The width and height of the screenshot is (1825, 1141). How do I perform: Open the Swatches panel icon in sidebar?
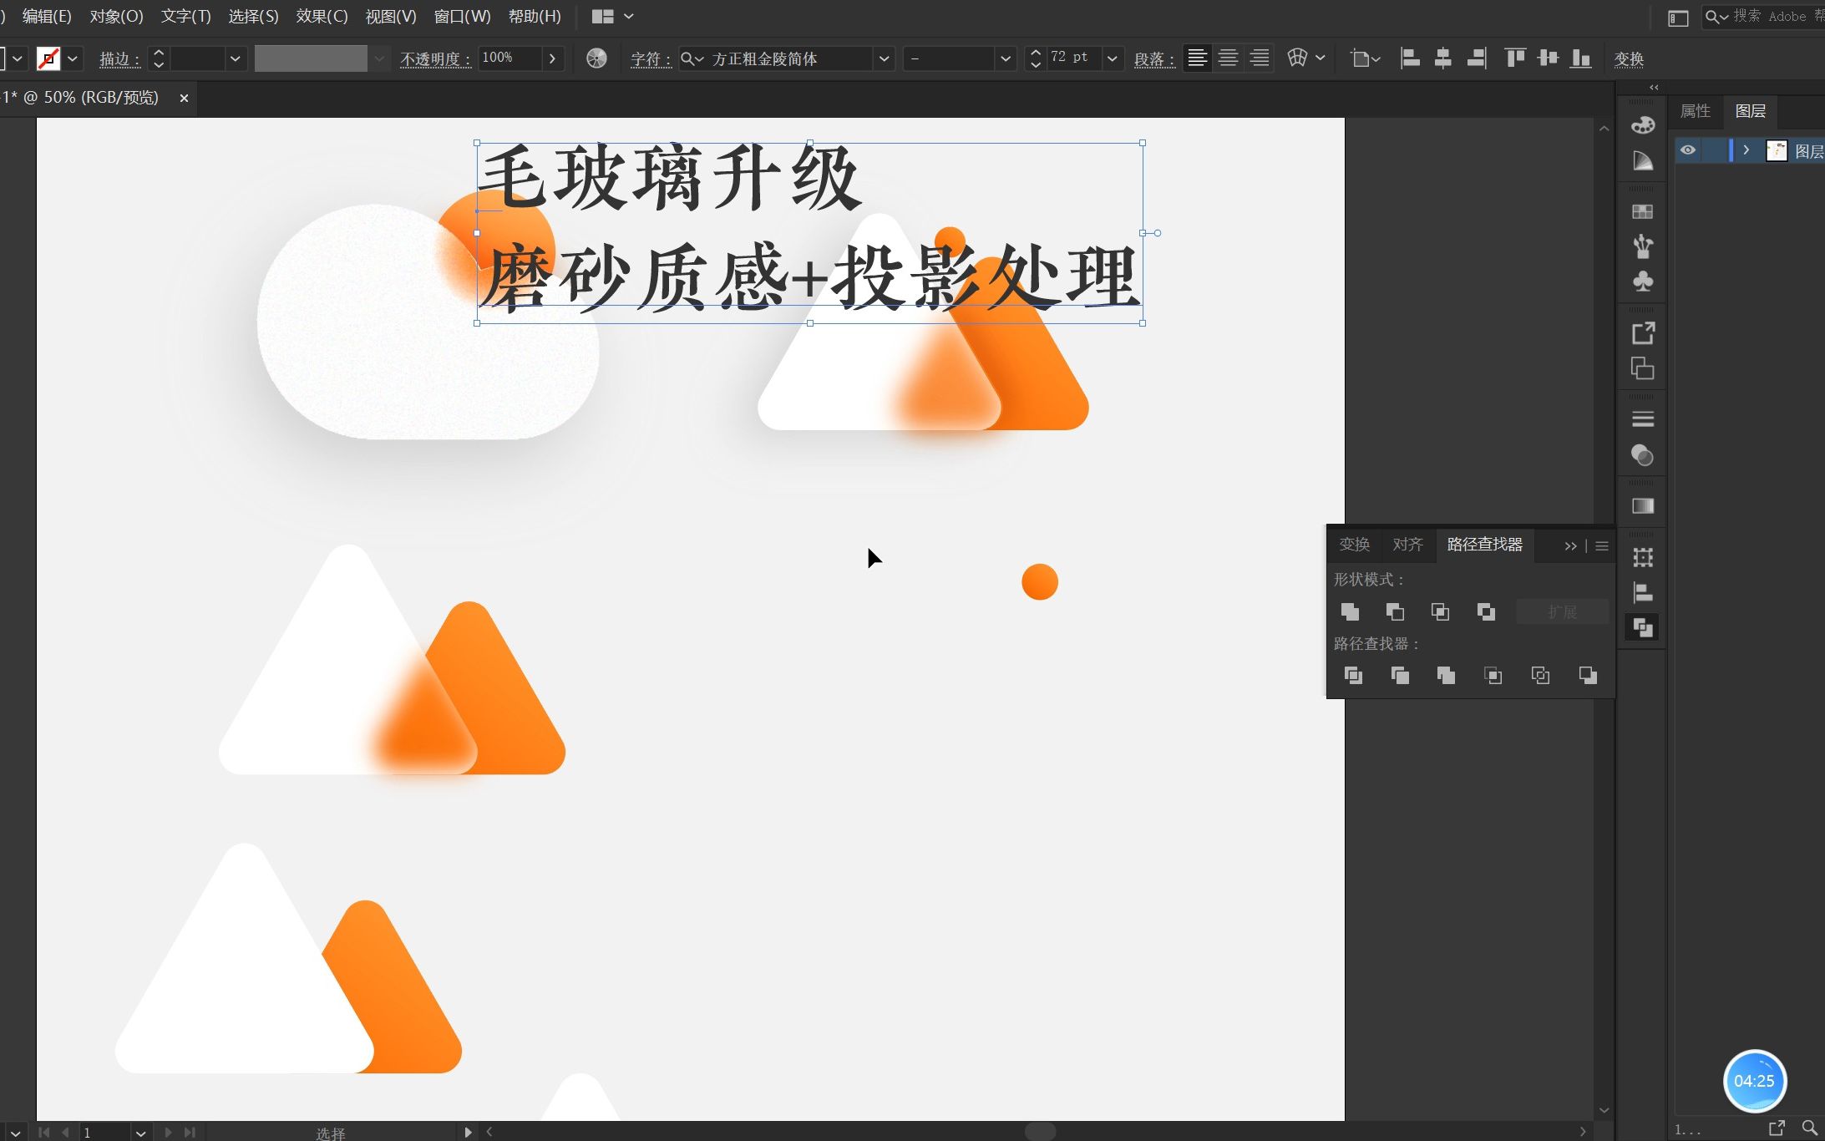[1642, 210]
